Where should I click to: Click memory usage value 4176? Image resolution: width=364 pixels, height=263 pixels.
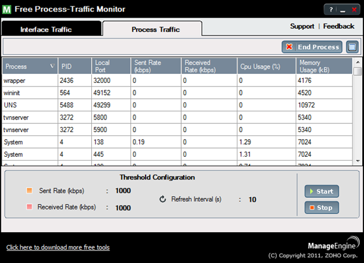point(304,80)
